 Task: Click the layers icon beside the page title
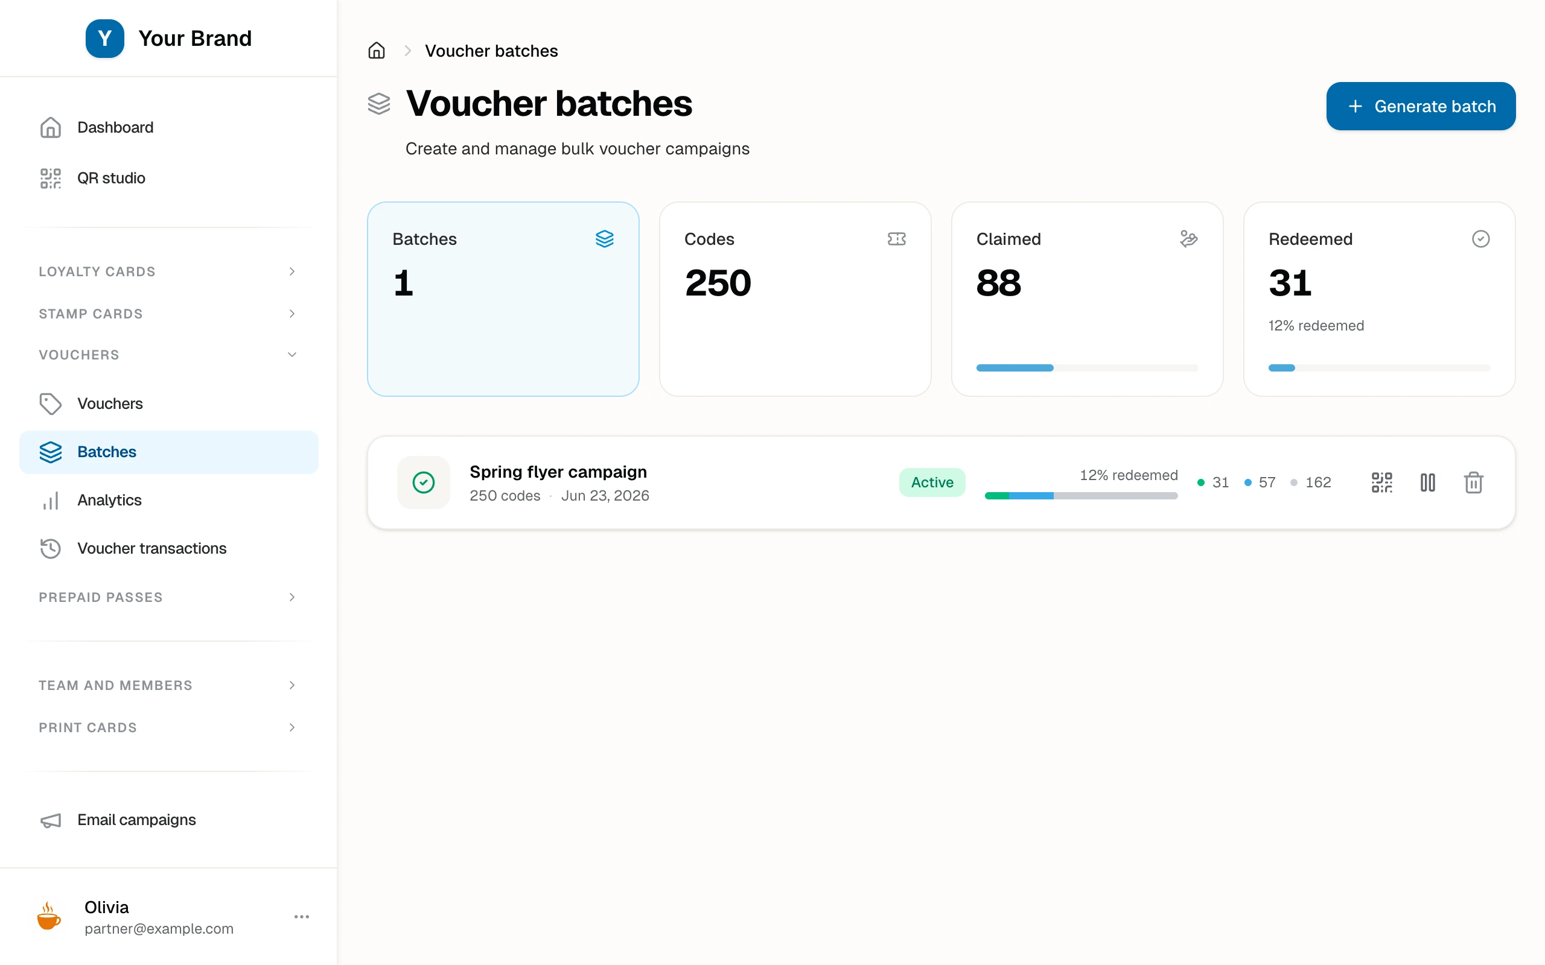pyautogui.click(x=378, y=103)
